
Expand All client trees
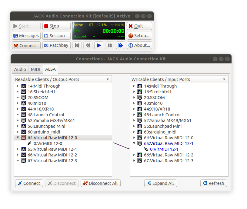[161, 183]
